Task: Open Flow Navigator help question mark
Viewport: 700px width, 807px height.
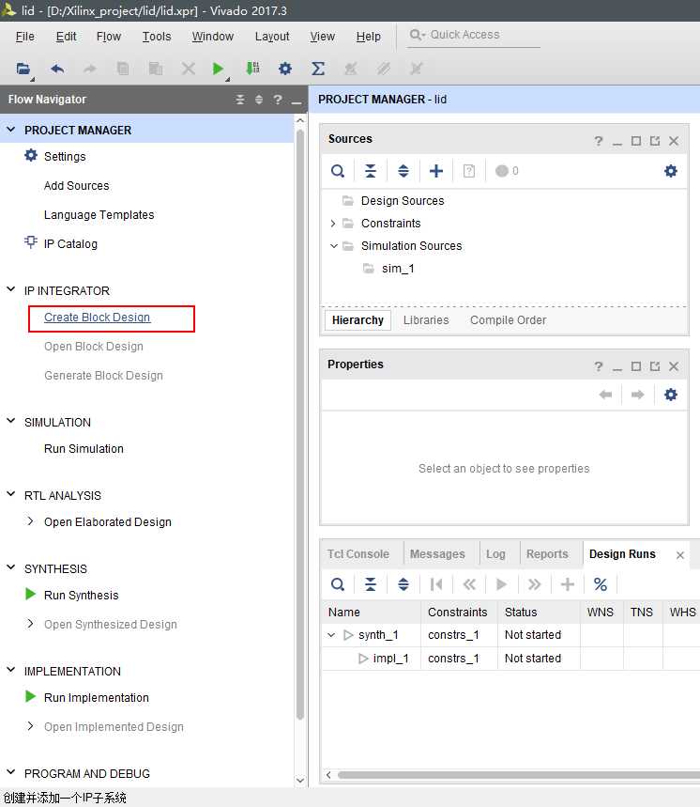Action: (278, 100)
